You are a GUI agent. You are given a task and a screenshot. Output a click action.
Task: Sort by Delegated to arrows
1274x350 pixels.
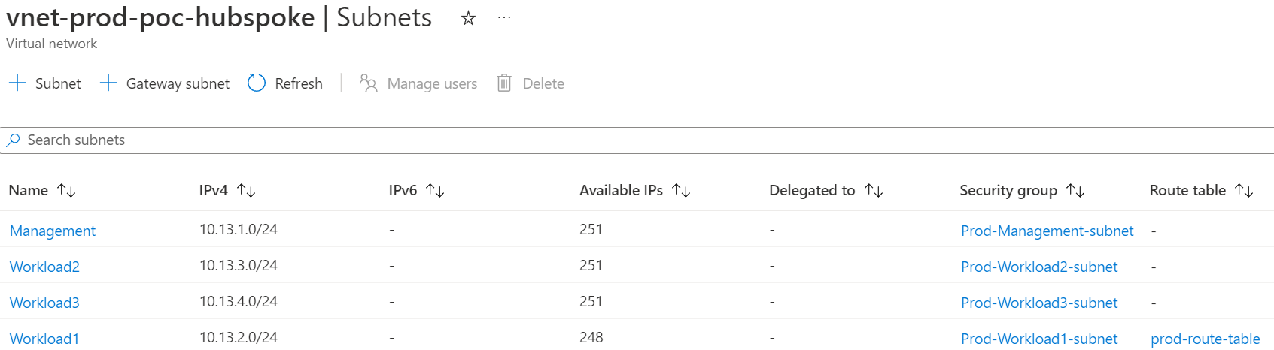tap(874, 191)
